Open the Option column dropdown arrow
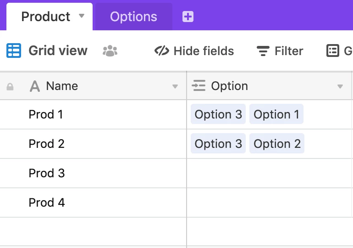The height and width of the screenshot is (248, 353). (340, 87)
